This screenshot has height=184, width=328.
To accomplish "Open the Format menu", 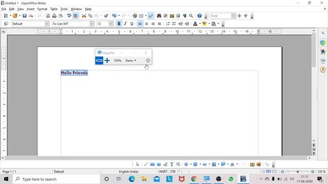I will 42,9.
